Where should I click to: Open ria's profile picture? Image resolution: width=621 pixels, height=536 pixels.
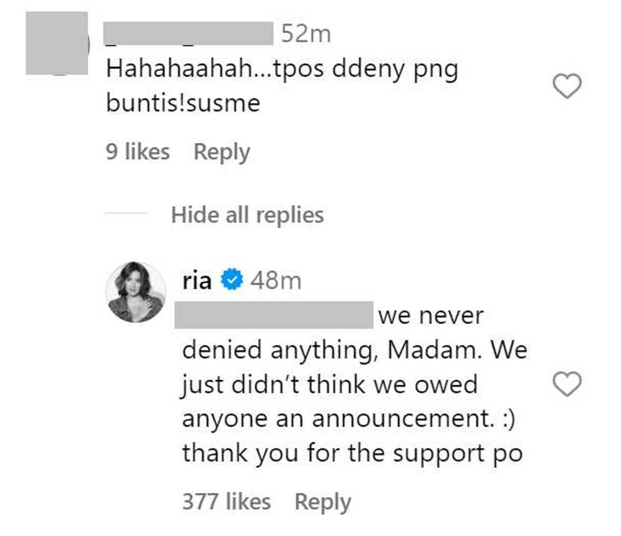(x=136, y=292)
